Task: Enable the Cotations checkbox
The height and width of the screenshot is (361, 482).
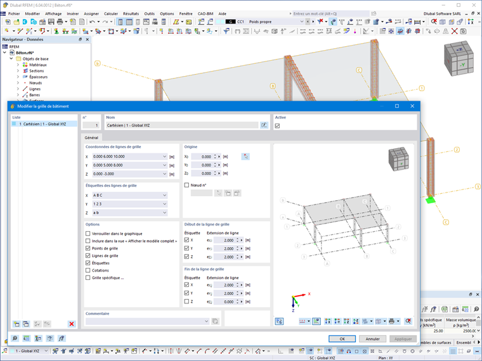Action: [x=88, y=270]
